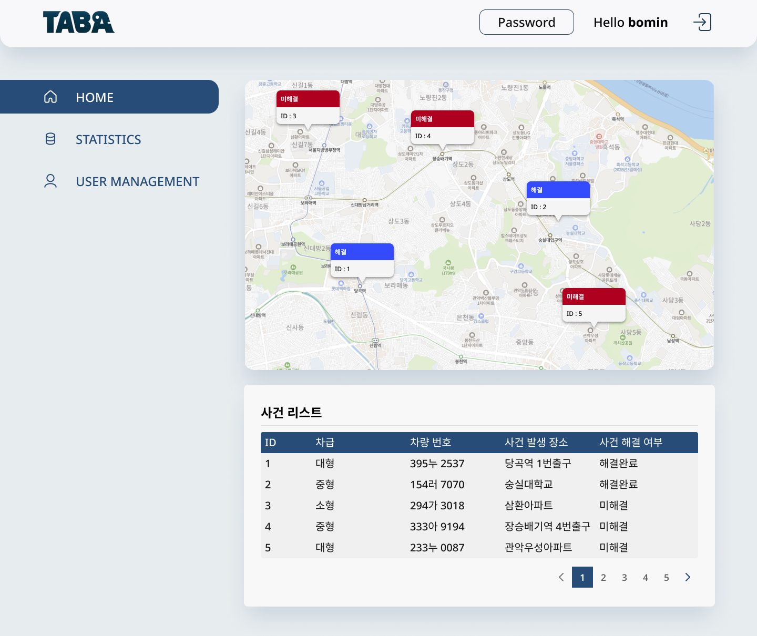Click the Password button
This screenshot has width=757, height=636.
(526, 22)
